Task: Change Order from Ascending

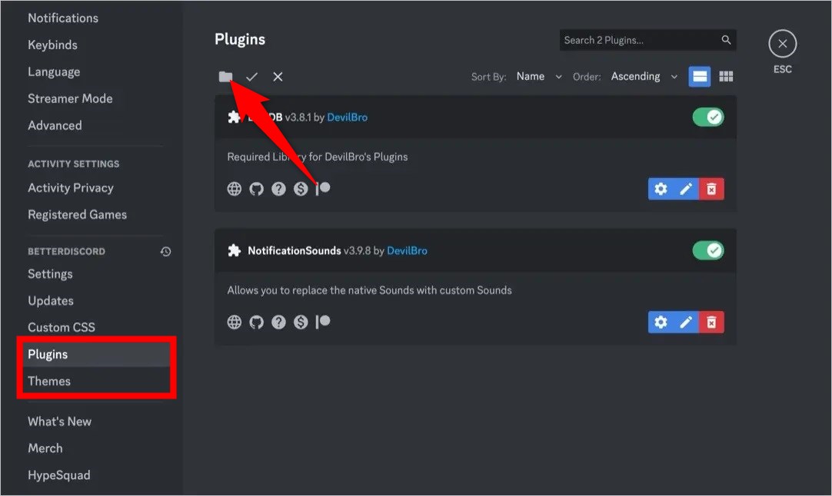Action: pyautogui.click(x=643, y=76)
